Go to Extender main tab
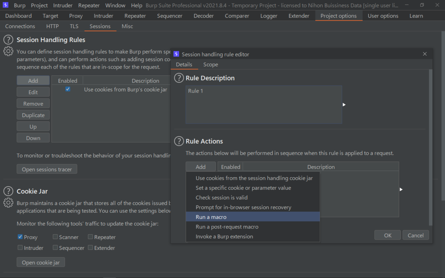This screenshot has height=278, width=445. tap(299, 16)
